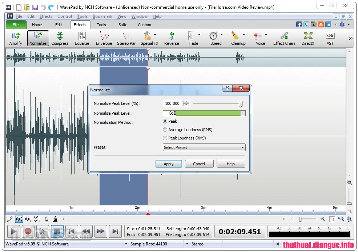
Task: Expand the Fade dropdown arrow
Action: pos(199,35)
